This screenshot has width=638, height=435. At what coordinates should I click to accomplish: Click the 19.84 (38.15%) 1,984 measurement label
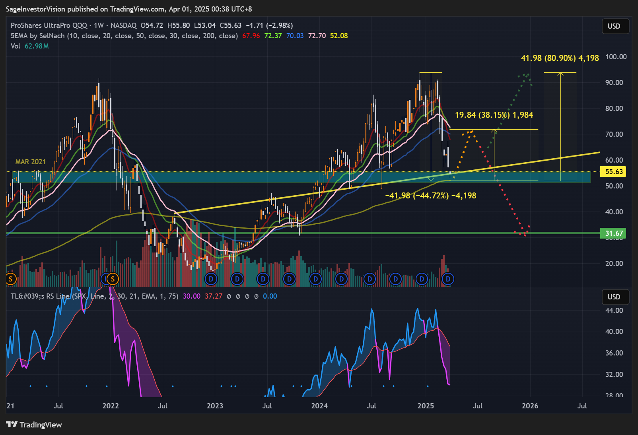click(x=494, y=115)
